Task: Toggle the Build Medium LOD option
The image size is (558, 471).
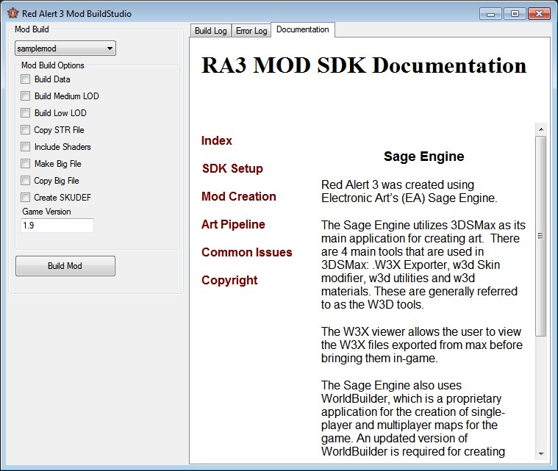Action: point(25,96)
